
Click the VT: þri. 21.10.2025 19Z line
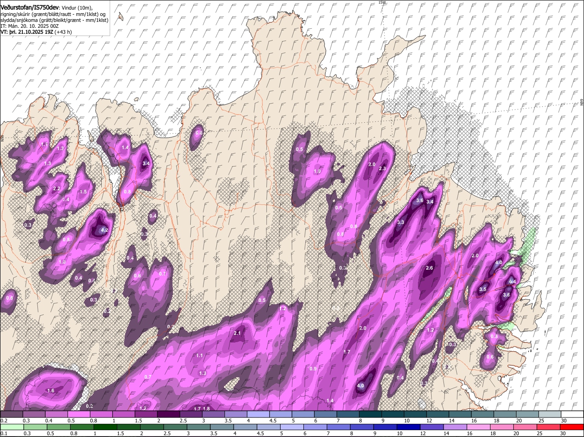[x=26, y=32]
